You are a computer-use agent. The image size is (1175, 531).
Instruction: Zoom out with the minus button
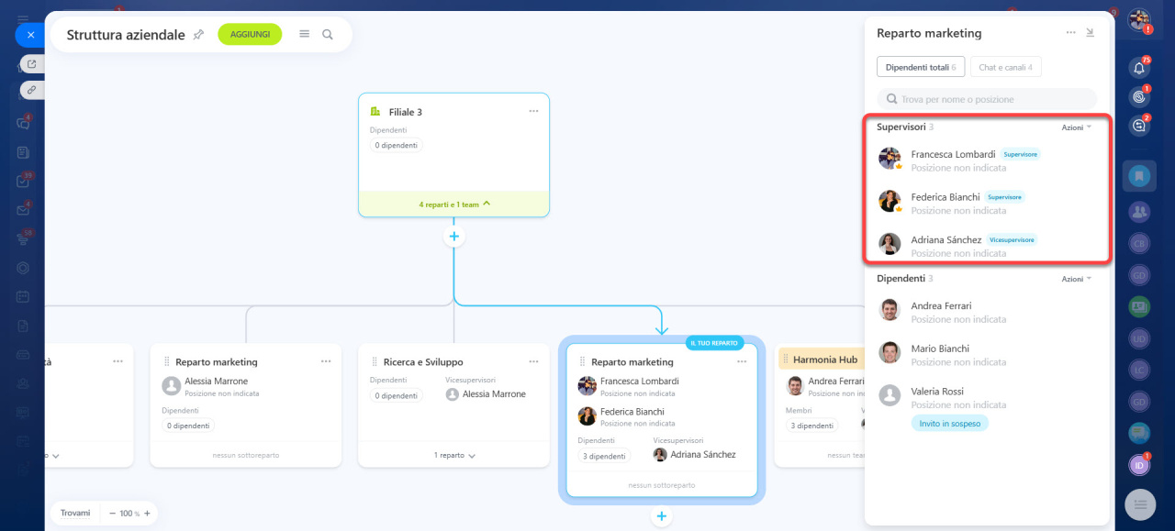coord(113,513)
